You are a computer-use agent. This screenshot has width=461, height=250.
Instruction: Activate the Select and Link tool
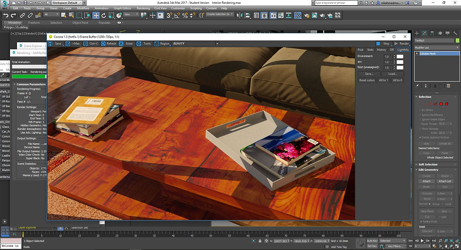(x=23, y=16)
